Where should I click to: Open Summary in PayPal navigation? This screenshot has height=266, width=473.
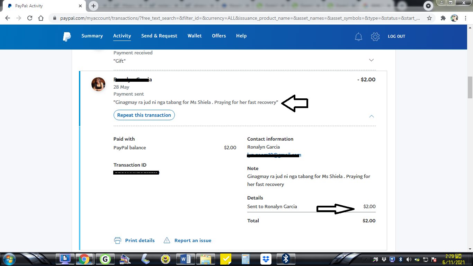click(x=92, y=36)
